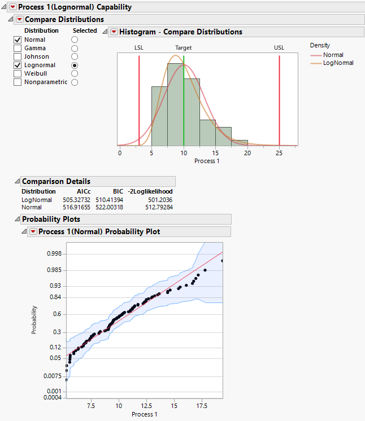This screenshot has height=421, width=365.
Task: Open the Histogram red triangle options menu
Action: (x=114, y=32)
